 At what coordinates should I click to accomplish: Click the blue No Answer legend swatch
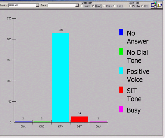click(121, 32)
